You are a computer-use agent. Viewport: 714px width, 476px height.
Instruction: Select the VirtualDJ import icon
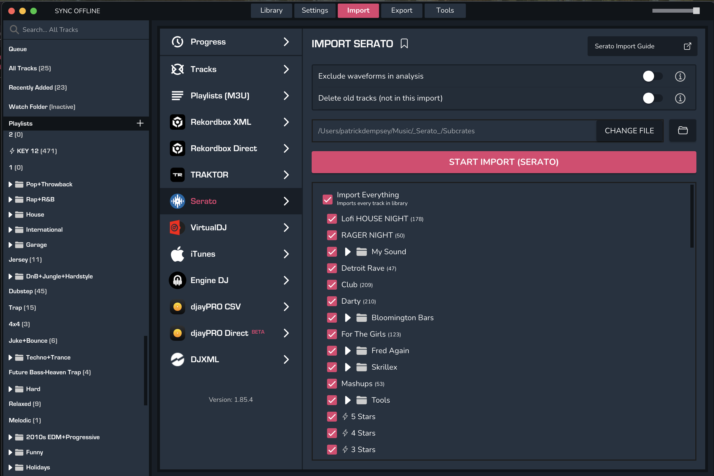click(177, 228)
